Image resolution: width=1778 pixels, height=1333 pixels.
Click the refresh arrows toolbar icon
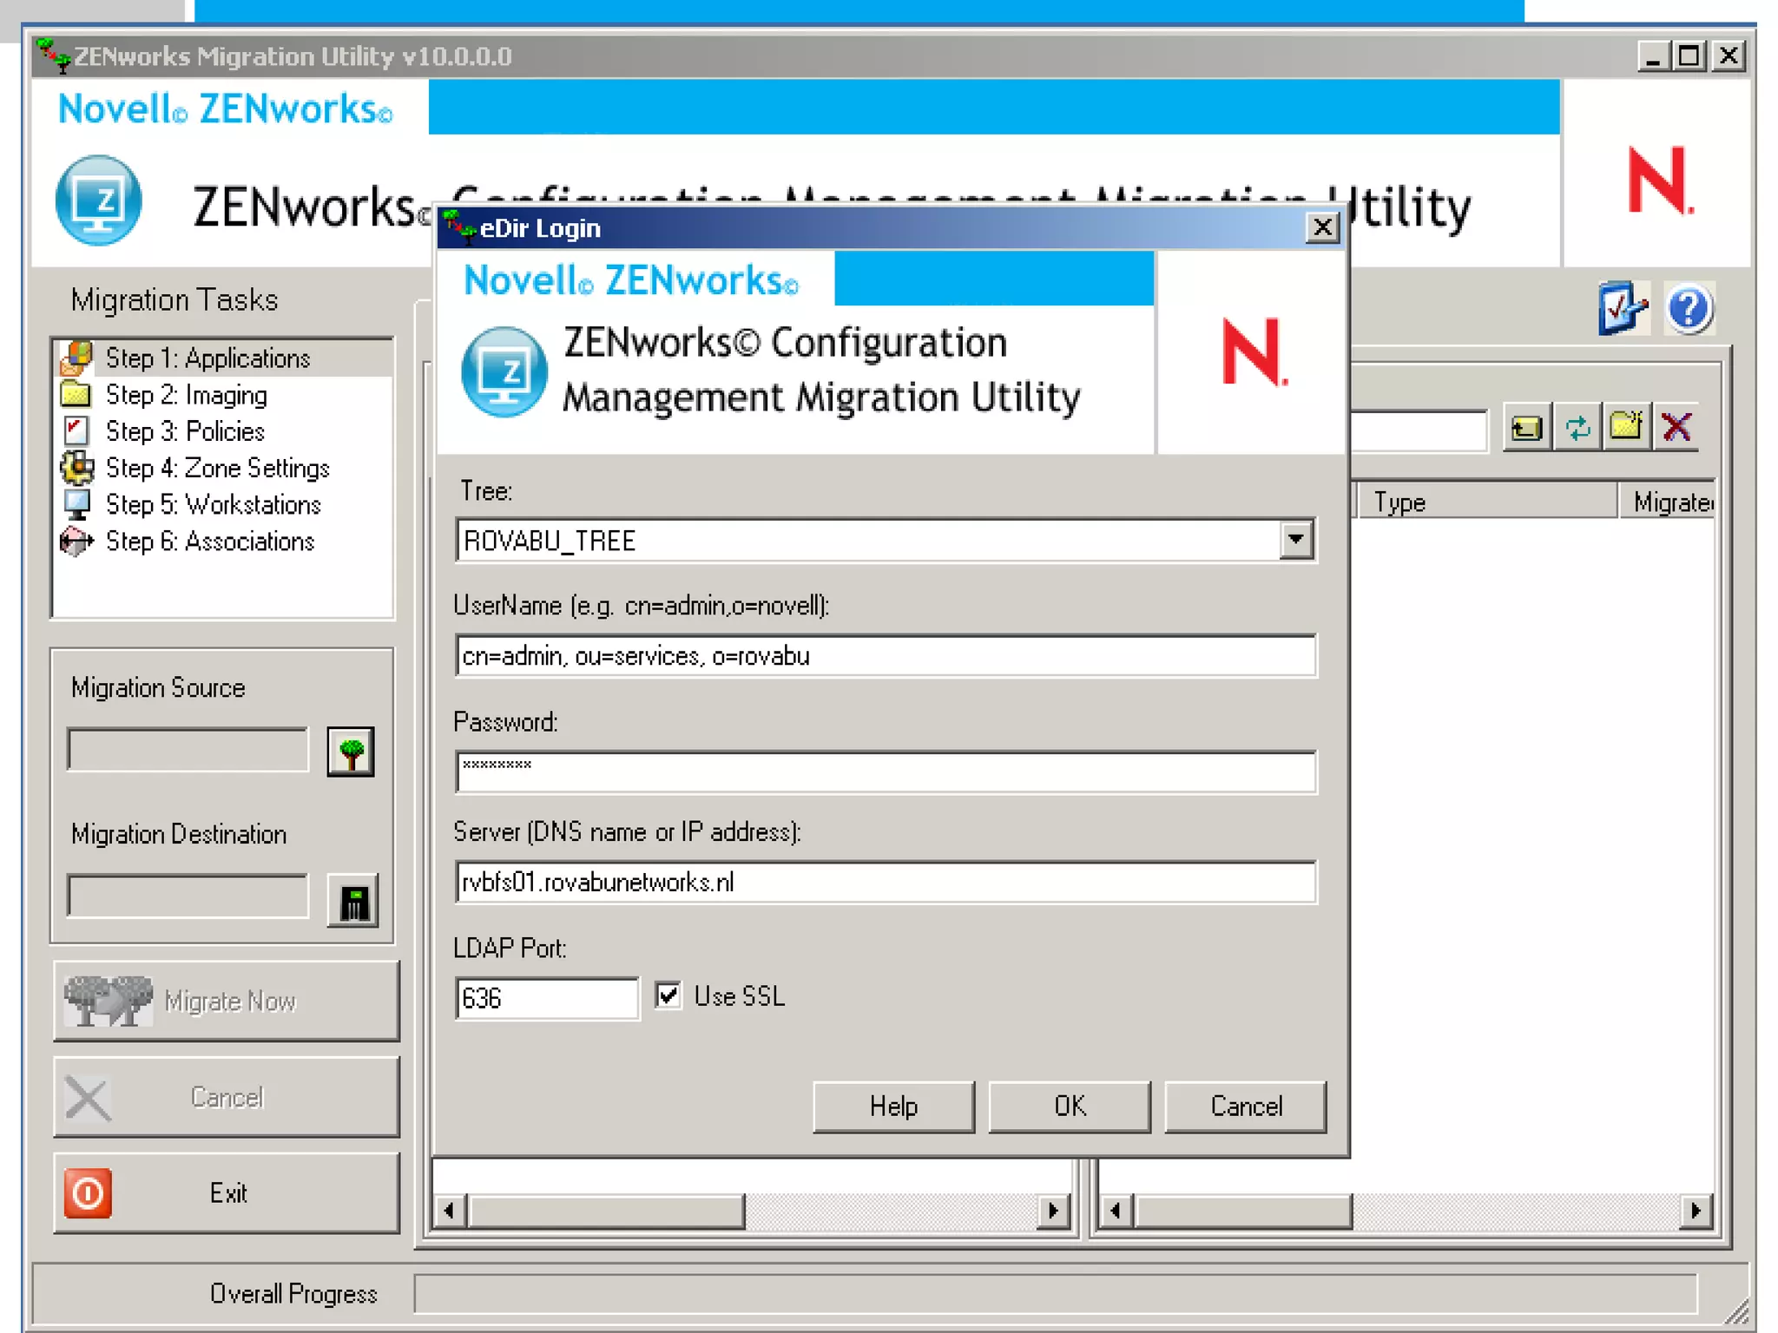pyautogui.click(x=1577, y=428)
